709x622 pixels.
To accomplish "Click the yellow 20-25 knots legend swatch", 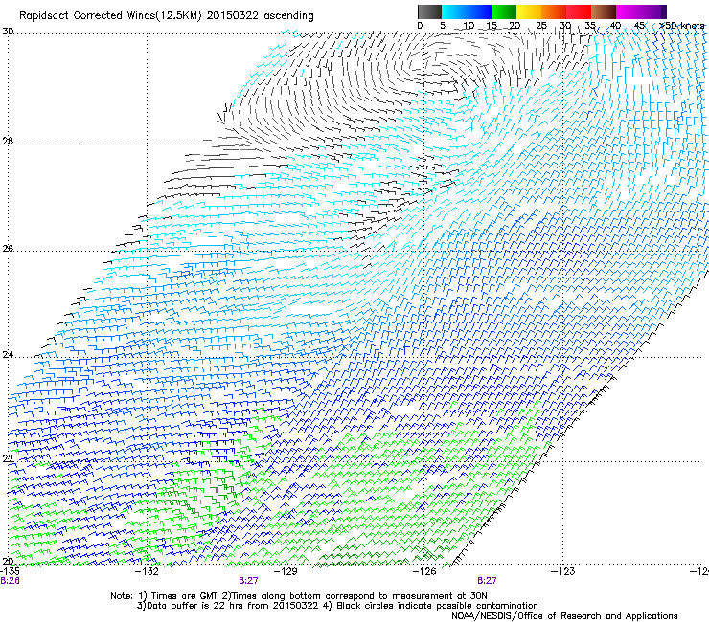I will click(529, 11).
